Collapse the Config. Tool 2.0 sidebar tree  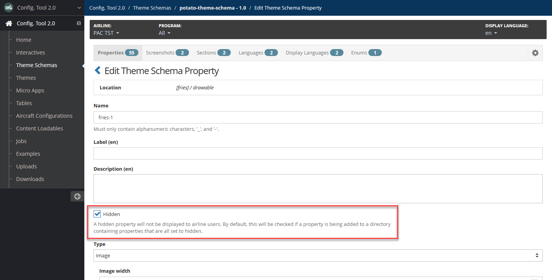point(79,23)
